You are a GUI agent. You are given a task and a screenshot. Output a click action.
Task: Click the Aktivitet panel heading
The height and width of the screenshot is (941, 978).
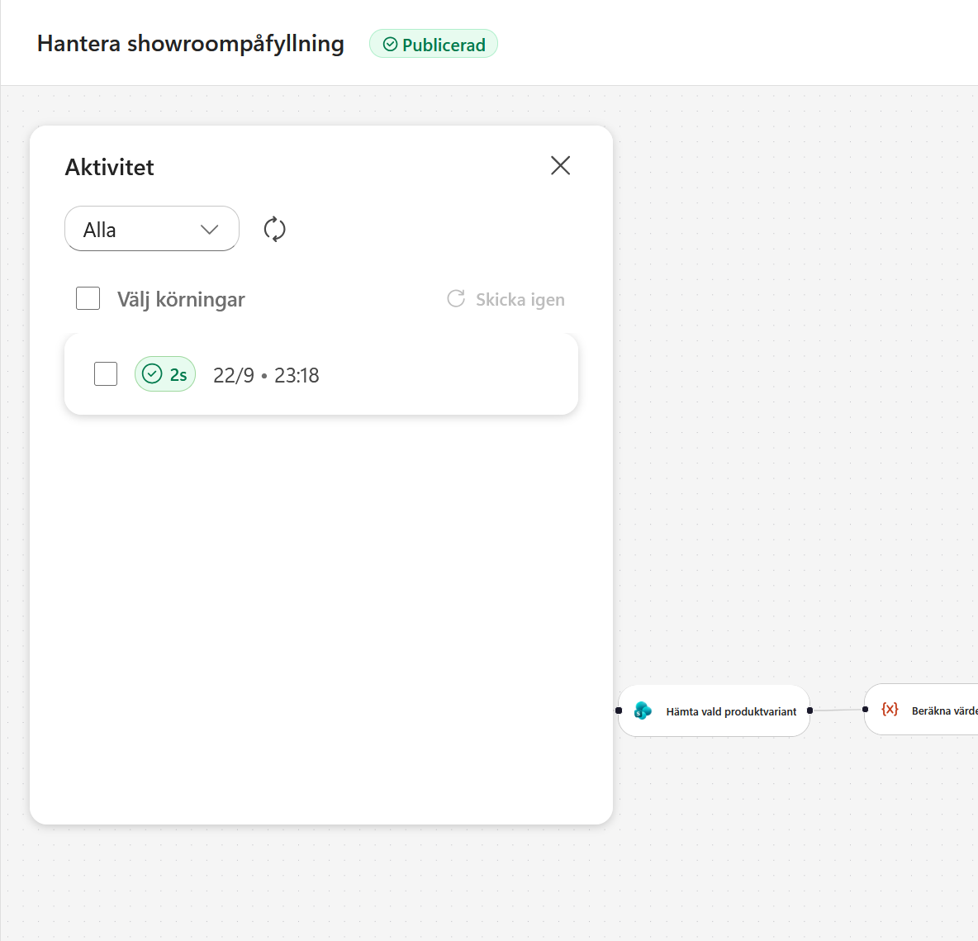coord(110,167)
